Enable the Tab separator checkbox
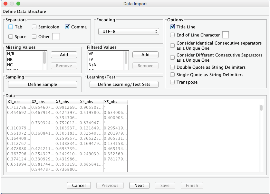Image resolution: width=270 pixels, height=194 pixels. 11,27
